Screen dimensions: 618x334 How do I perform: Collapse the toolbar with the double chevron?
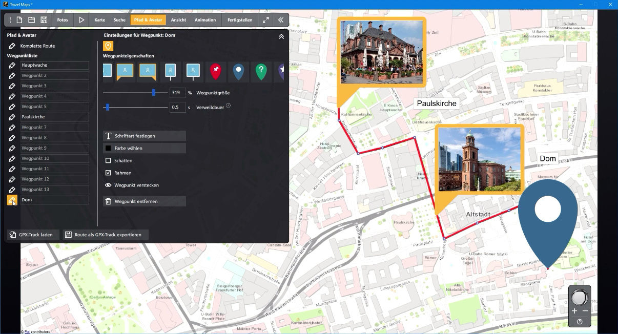[x=280, y=19]
